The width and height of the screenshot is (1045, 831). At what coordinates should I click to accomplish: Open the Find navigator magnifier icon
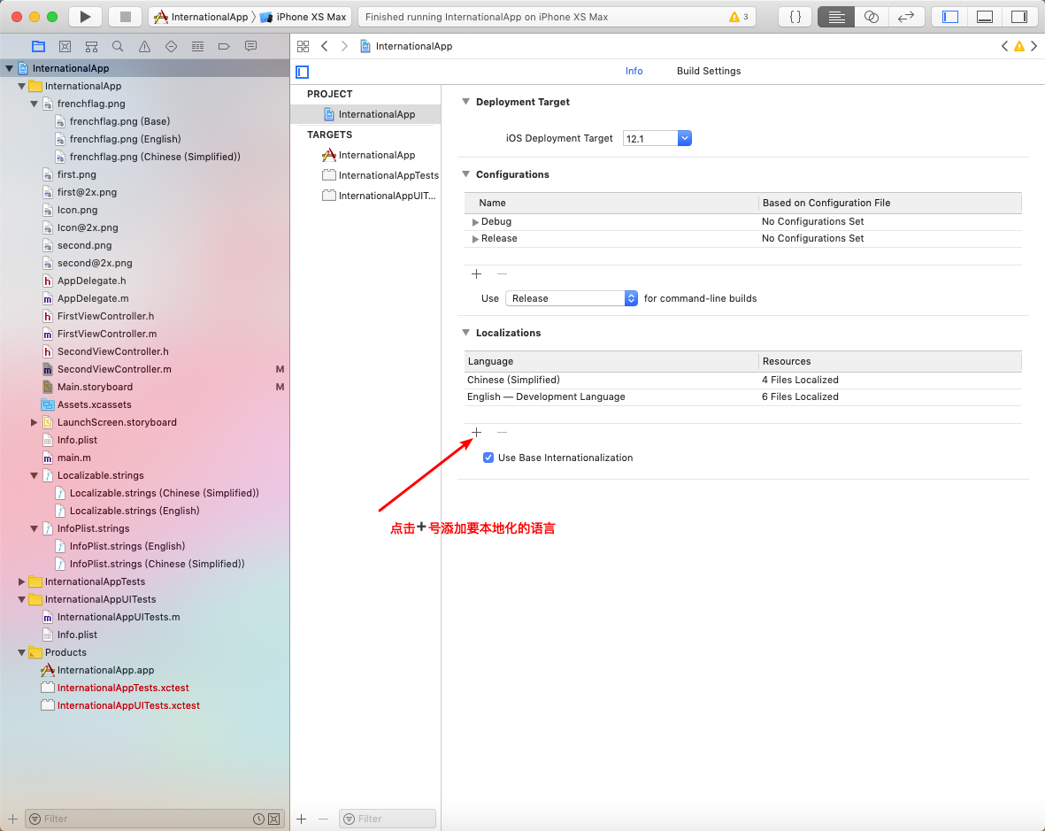(118, 46)
